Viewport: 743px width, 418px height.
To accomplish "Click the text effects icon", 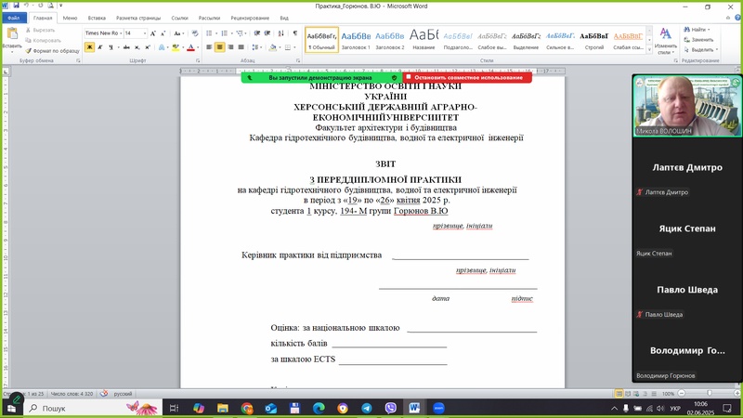I will (162, 47).
